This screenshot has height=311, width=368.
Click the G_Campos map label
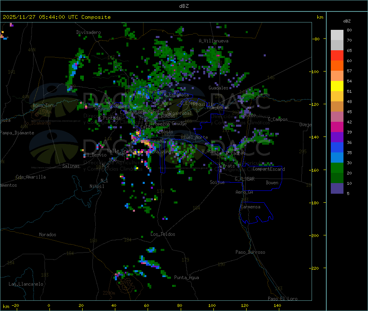278,119
